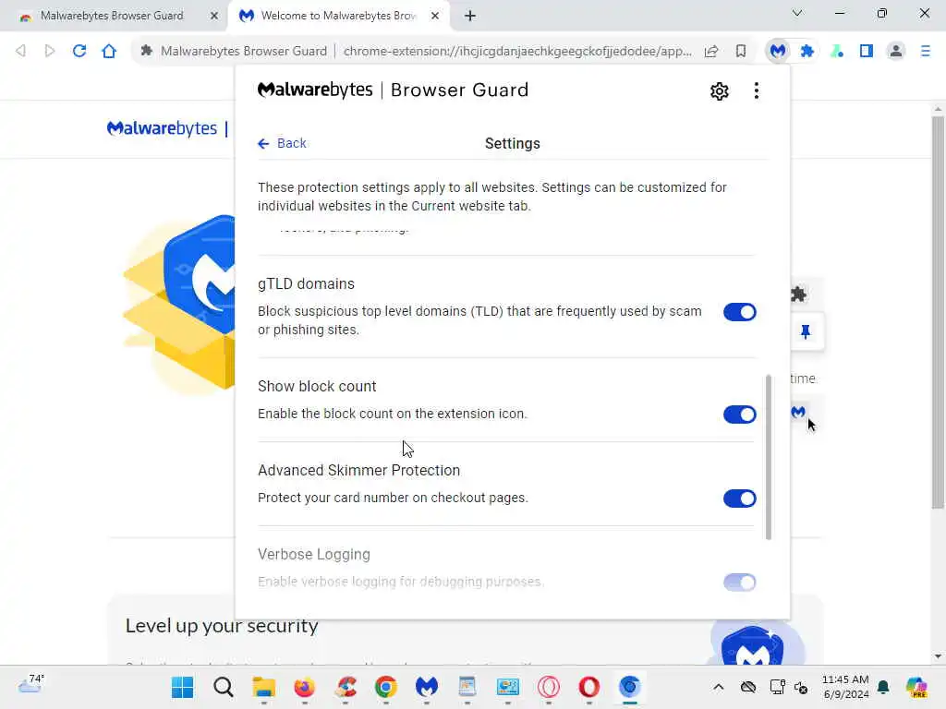946x709 pixels.
Task: Open the browser main menu icon
Action: [x=925, y=52]
